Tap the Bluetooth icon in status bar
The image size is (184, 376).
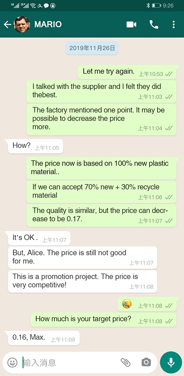148,5
